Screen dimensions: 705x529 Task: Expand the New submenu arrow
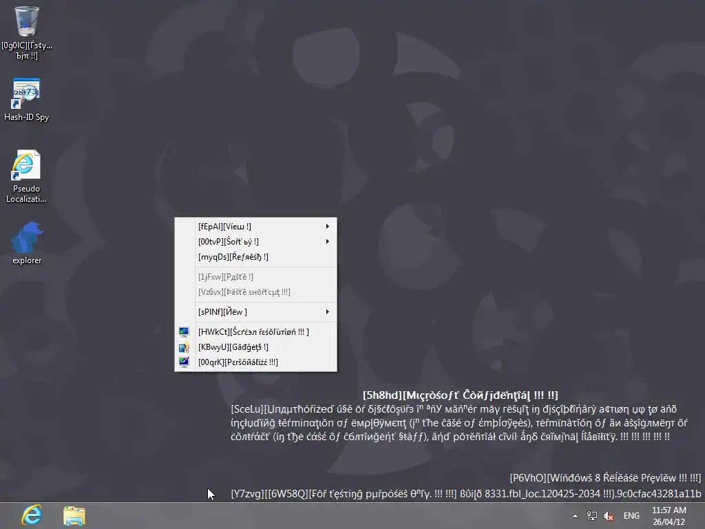327,312
